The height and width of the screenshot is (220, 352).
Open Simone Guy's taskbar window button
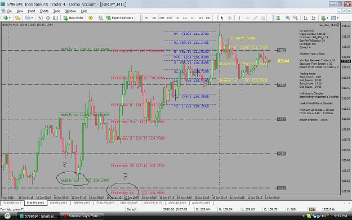pyautogui.click(x=83, y=216)
